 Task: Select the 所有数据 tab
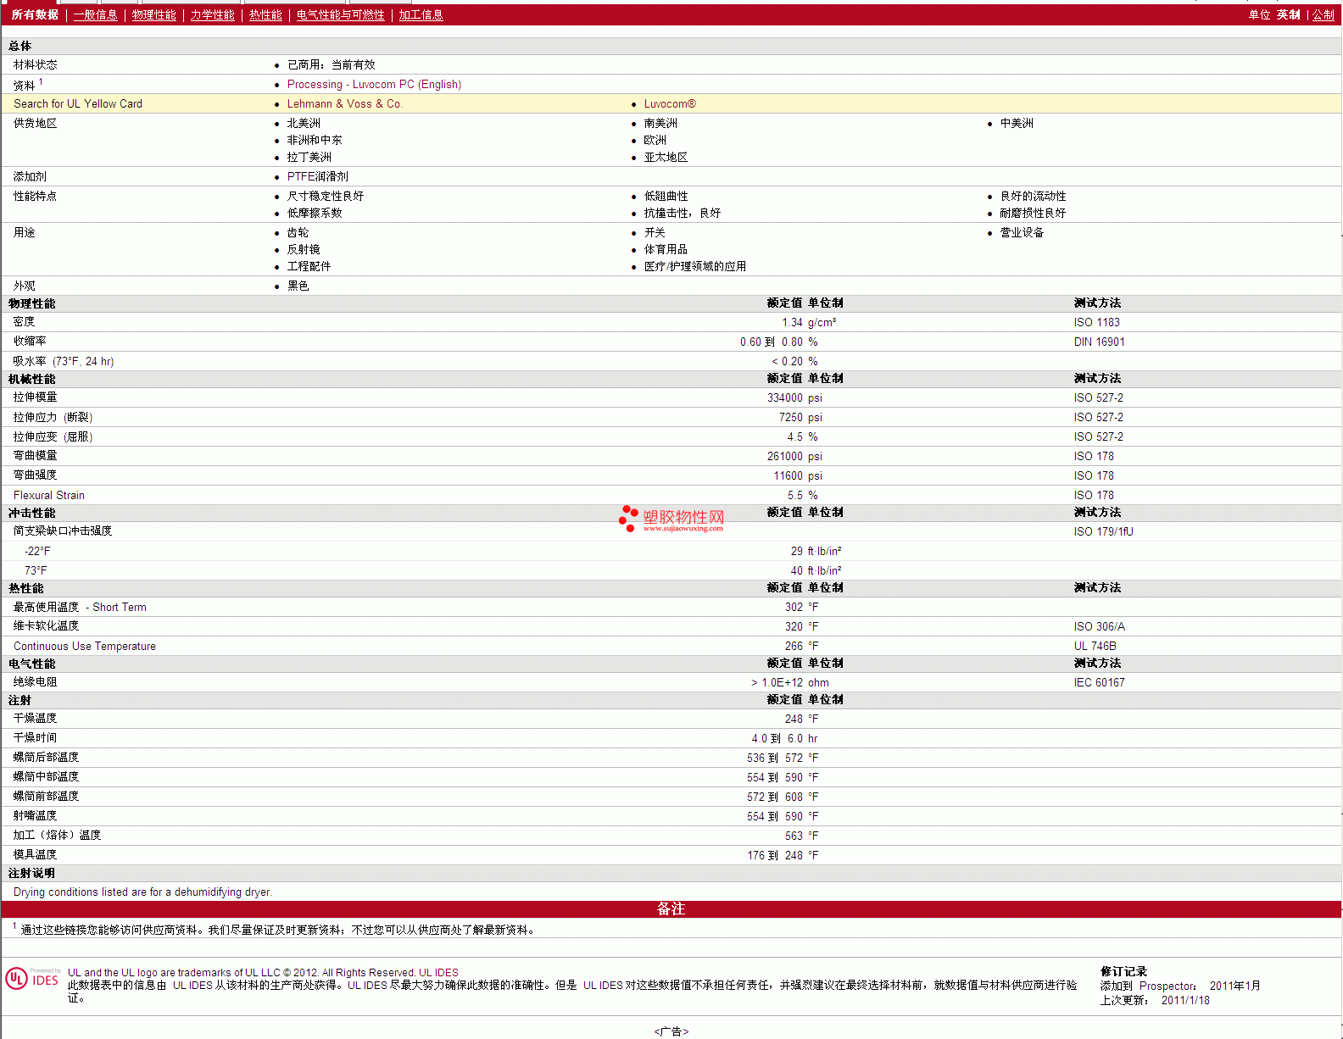coord(35,15)
